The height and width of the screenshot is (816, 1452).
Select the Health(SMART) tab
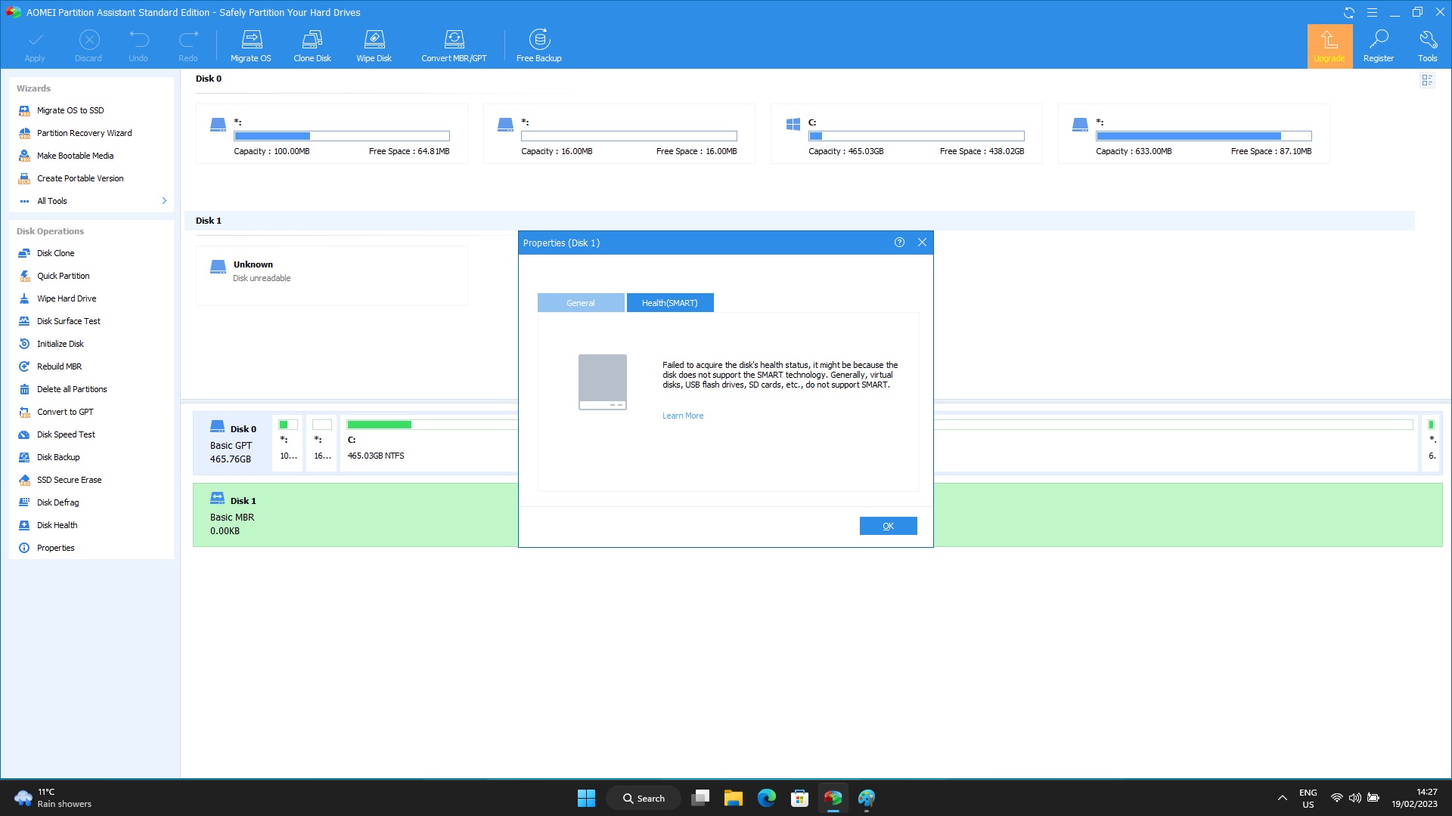click(x=670, y=303)
